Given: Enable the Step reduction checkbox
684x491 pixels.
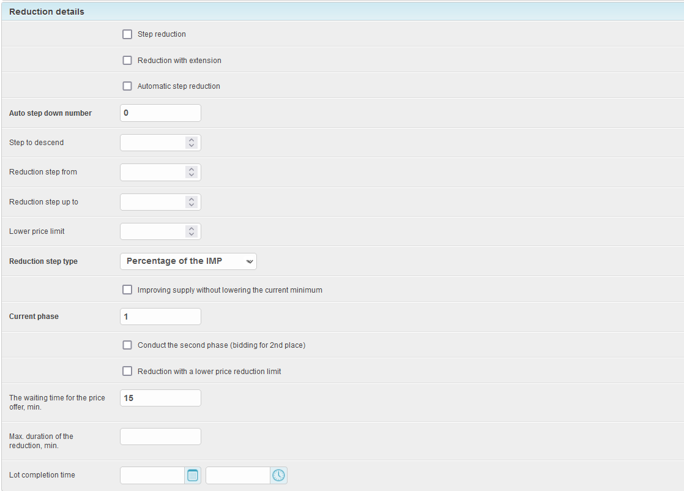Looking at the screenshot, I should pos(127,34).
